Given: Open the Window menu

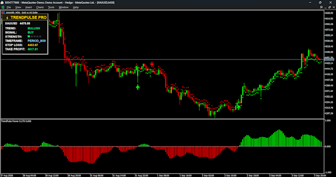Looking at the screenshot, I should (x=64, y=7).
